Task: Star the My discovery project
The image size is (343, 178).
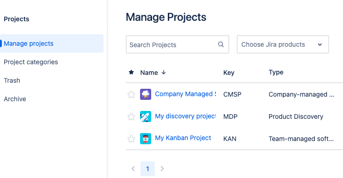Action: coord(131,117)
